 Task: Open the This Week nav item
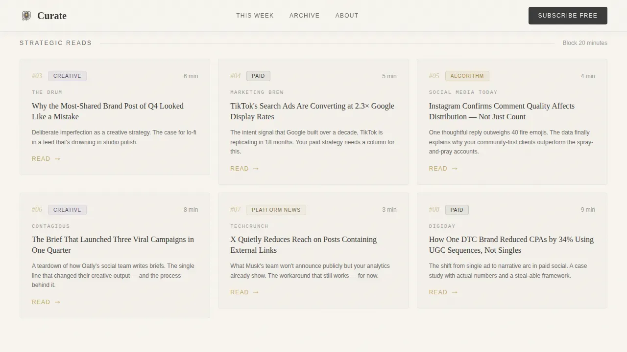[255, 16]
